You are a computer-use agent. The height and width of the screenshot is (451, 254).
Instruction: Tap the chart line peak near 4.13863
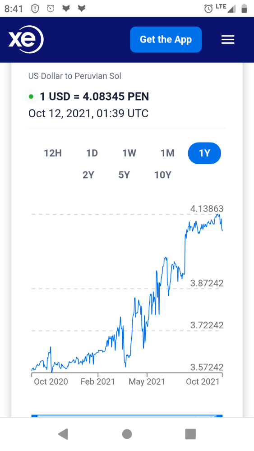click(x=218, y=215)
